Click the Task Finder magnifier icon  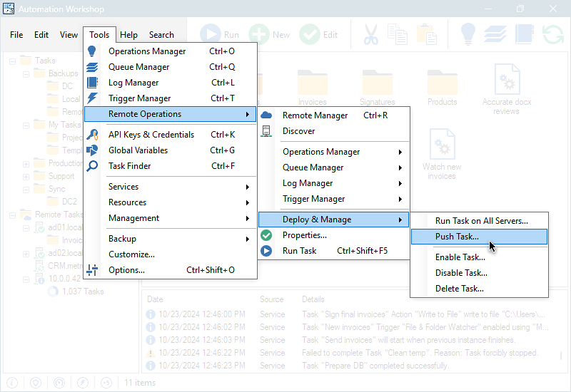(x=92, y=166)
